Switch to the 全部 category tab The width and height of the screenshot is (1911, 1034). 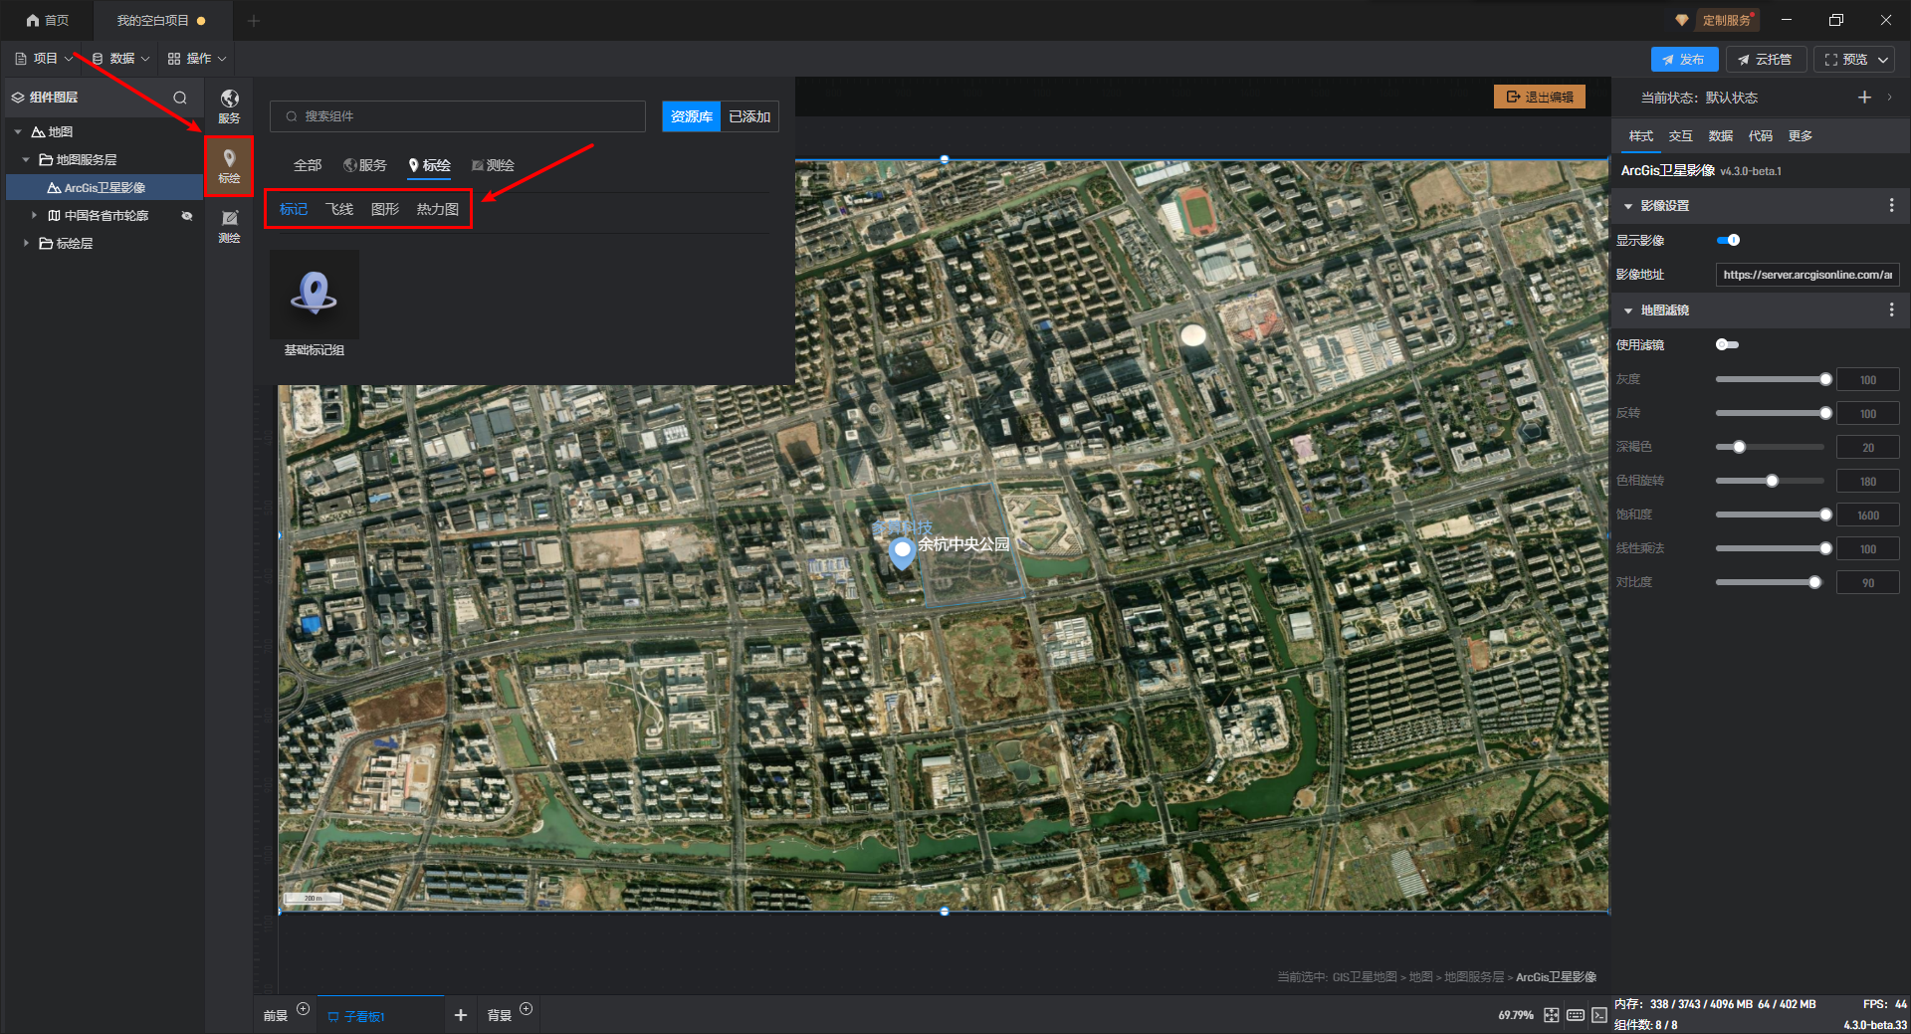(x=308, y=165)
